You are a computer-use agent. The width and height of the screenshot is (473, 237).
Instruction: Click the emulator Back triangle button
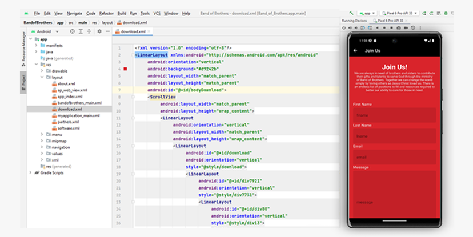377,28
